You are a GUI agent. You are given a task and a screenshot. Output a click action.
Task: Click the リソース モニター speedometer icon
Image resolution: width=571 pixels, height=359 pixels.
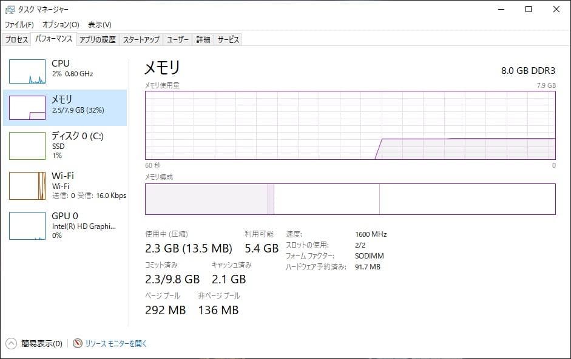tap(76, 342)
